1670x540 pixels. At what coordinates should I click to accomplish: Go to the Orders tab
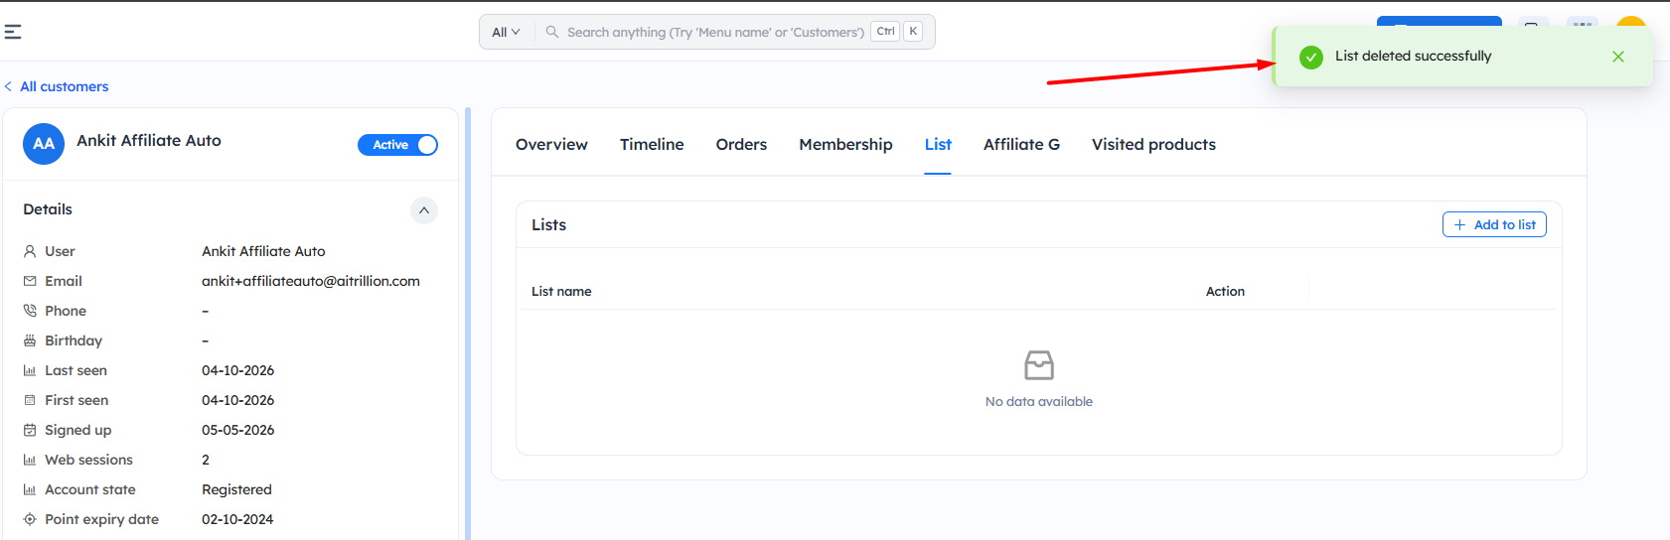coord(741,144)
